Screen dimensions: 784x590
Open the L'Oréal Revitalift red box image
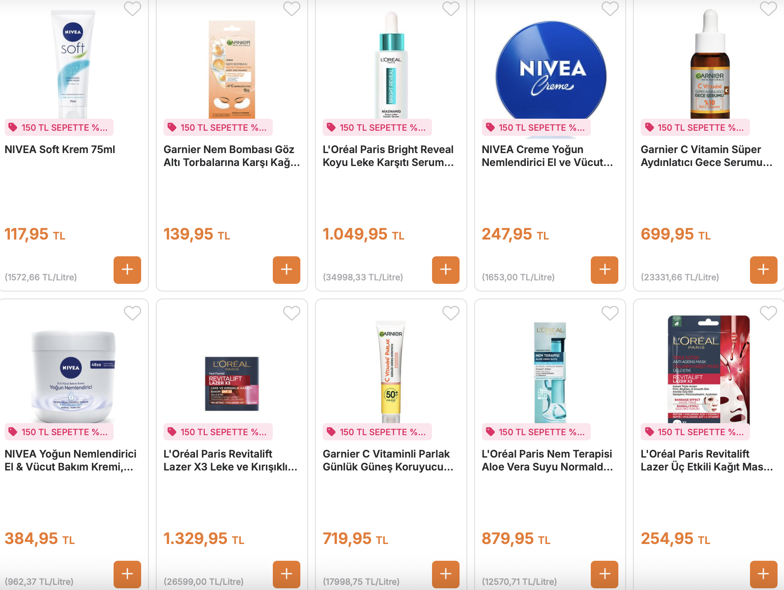pyautogui.click(x=232, y=384)
